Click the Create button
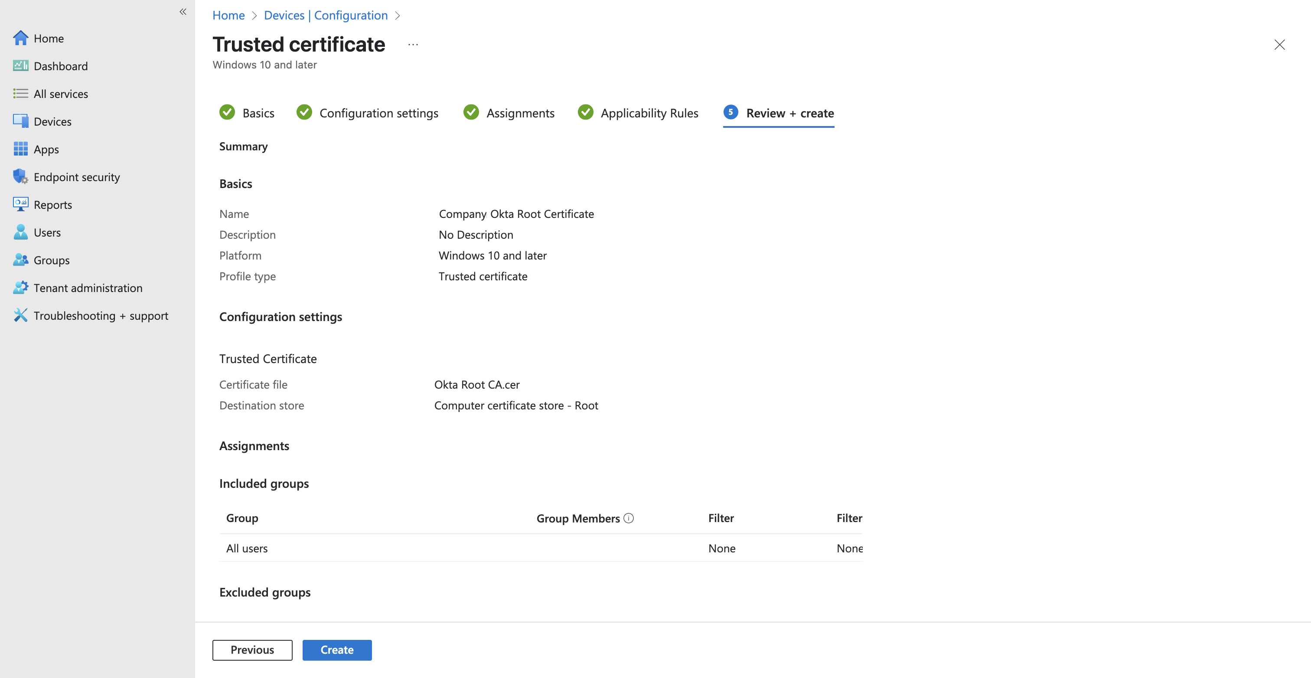Image resolution: width=1311 pixels, height=678 pixels. tap(337, 649)
